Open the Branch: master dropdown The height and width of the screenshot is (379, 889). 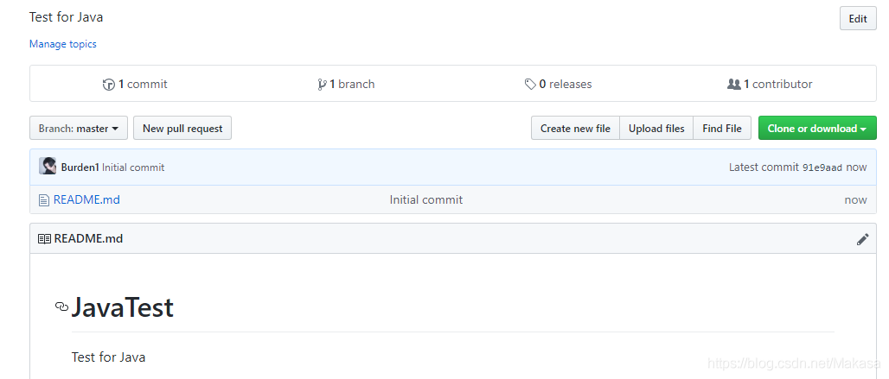79,129
